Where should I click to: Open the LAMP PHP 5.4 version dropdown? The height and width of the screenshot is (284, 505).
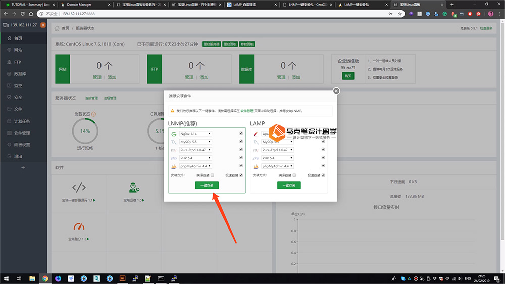[x=278, y=158]
